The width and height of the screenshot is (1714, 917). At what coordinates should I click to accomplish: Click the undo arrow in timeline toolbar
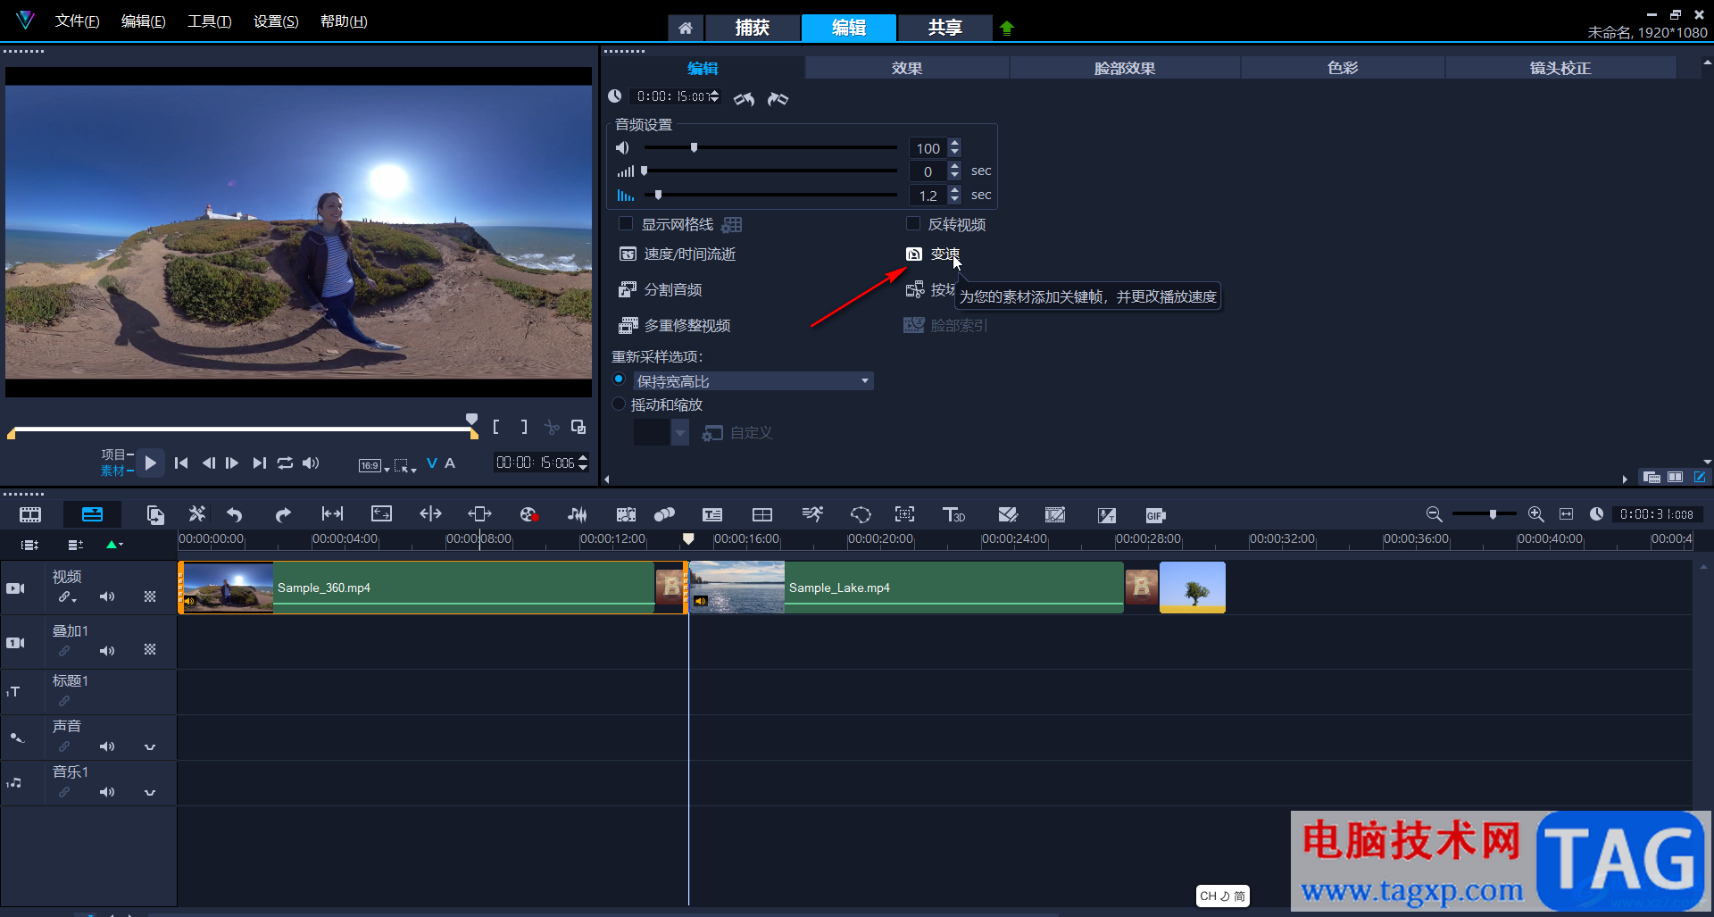pos(235,514)
